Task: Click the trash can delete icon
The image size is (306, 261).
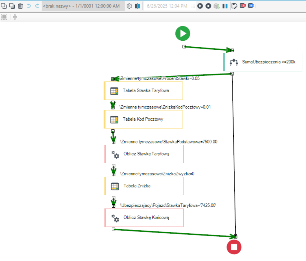Action: pos(20,6)
